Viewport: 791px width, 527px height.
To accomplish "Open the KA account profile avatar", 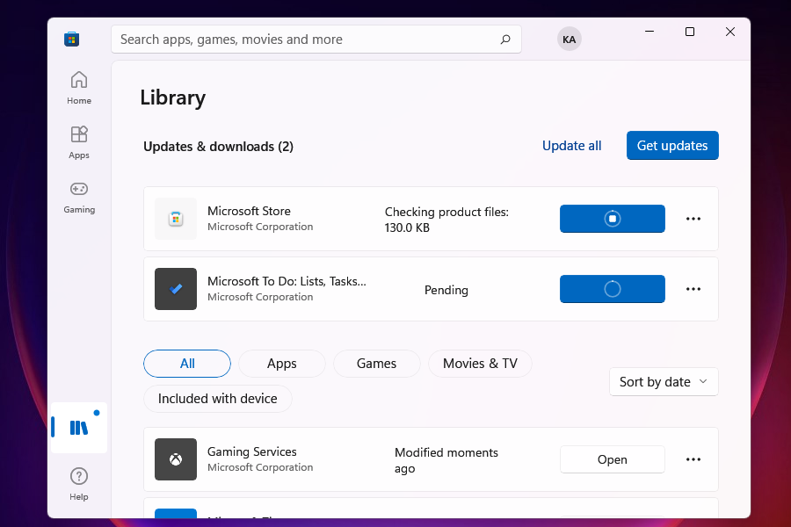I will tap(569, 40).
